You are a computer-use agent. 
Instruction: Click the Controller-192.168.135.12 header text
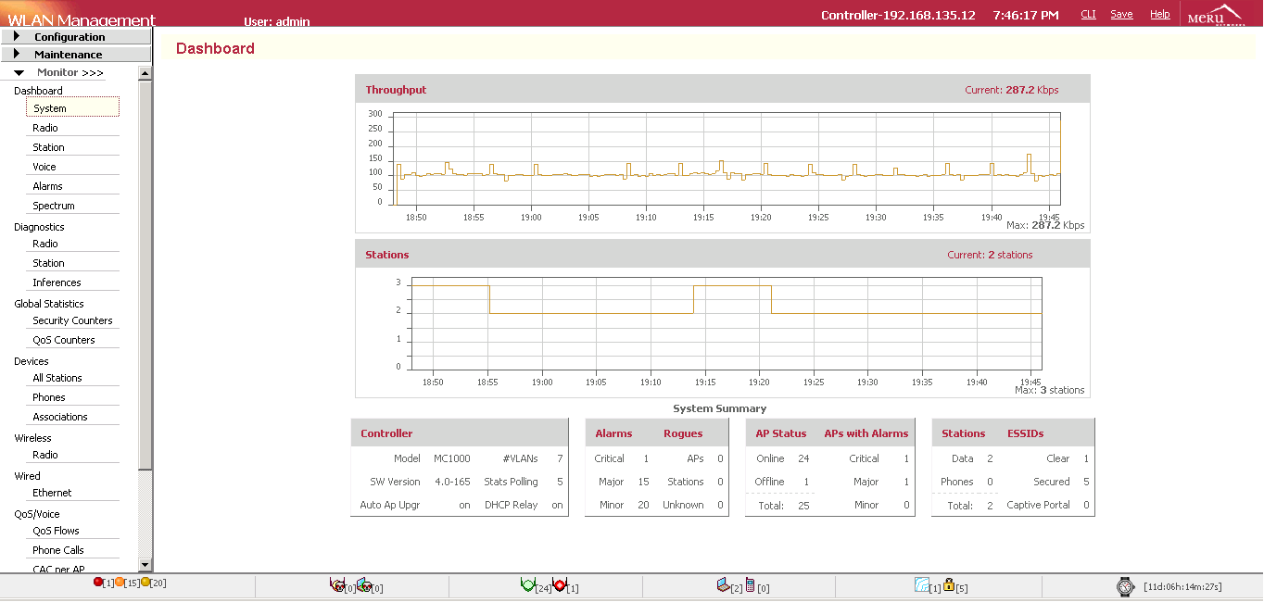pos(898,15)
